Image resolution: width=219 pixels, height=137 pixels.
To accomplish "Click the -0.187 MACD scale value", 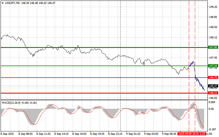I will [213, 129].
